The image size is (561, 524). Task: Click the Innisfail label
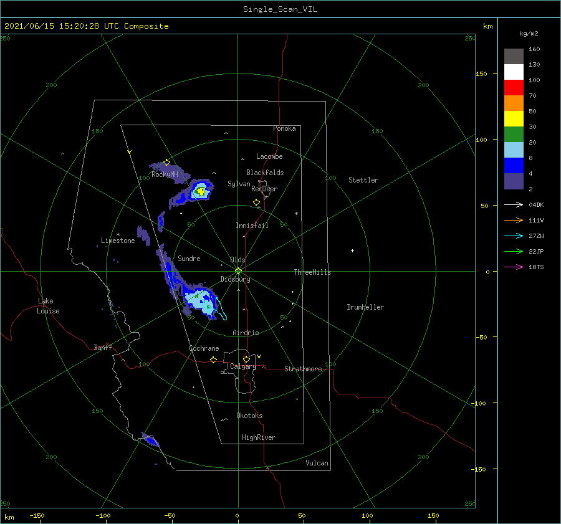point(252,226)
